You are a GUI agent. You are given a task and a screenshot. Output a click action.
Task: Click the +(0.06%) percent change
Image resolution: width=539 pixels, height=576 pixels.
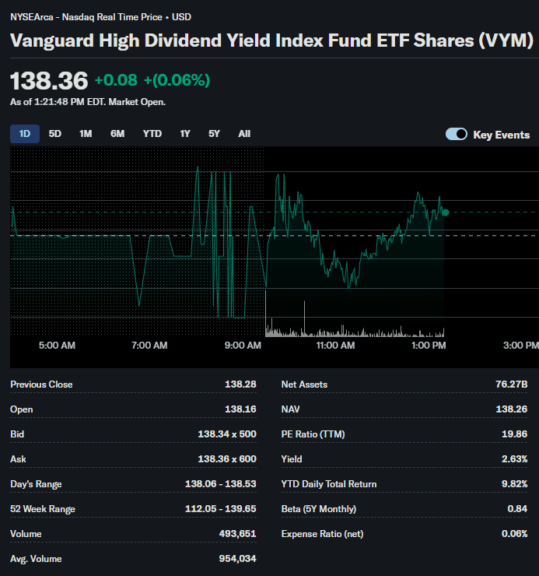coord(177,80)
